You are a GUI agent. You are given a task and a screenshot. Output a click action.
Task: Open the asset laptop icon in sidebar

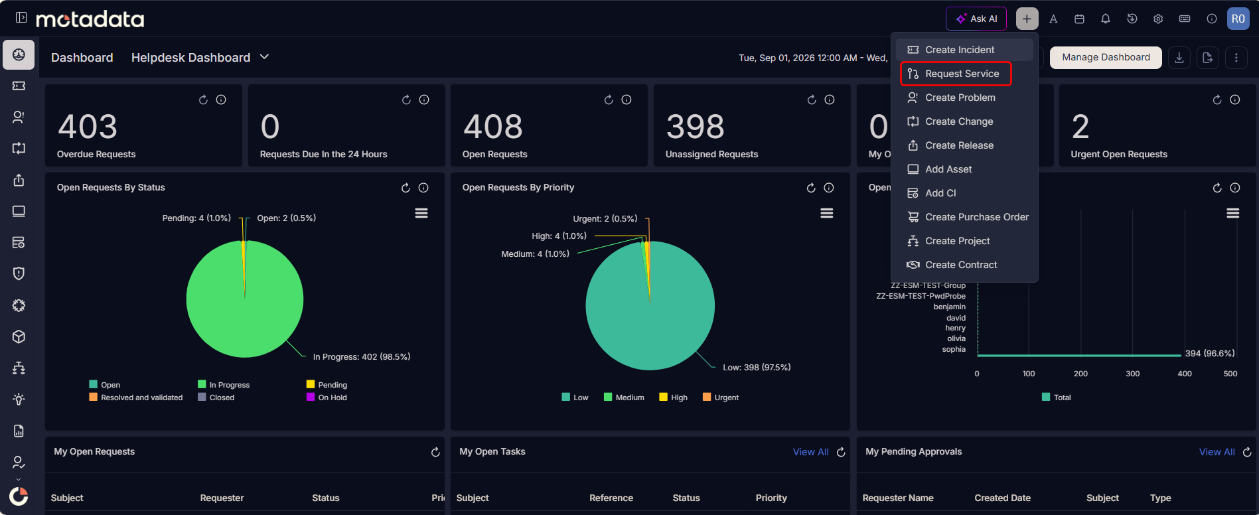[19, 211]
